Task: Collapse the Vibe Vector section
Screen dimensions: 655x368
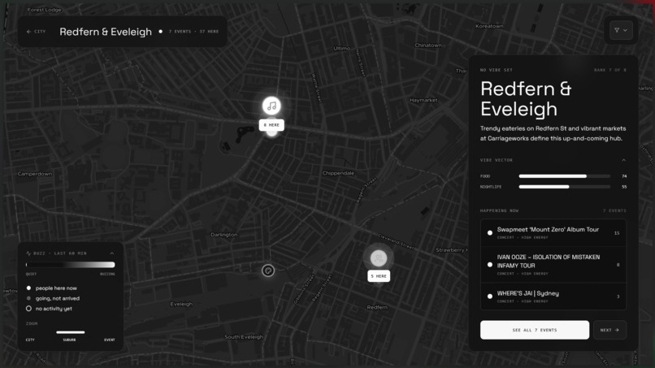Action: coord(623,160)
